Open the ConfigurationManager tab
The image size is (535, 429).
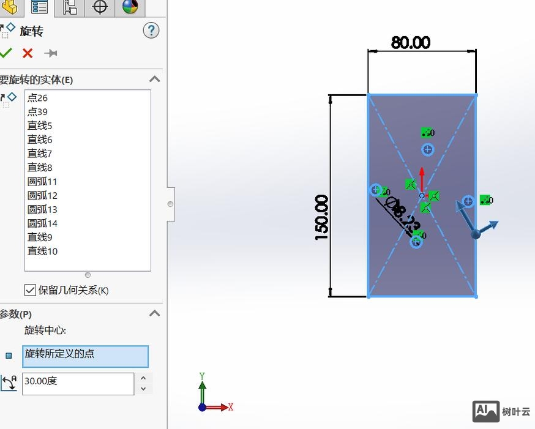[x=70, y=7]
